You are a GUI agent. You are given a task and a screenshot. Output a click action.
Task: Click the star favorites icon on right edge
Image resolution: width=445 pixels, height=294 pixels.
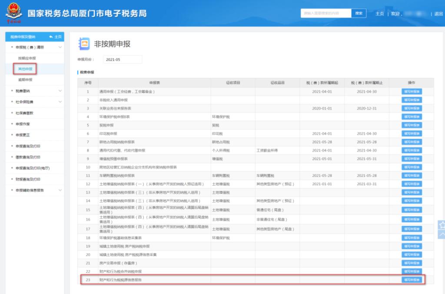(442, 225)
